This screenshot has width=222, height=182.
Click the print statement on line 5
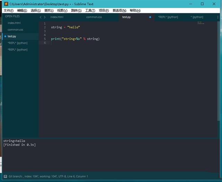[75, 39]
